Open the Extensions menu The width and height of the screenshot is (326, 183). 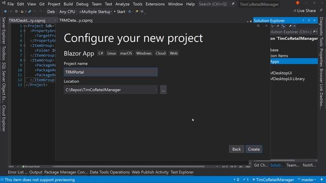point(155,4)
